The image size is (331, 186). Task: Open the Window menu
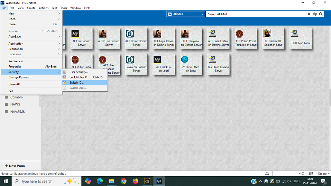75,8
